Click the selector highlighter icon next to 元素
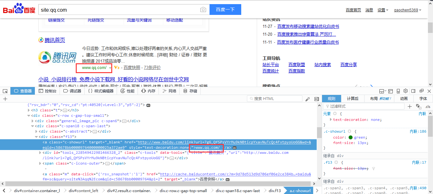This screenshot has width=433, height=194. click(x=335, y=114)
